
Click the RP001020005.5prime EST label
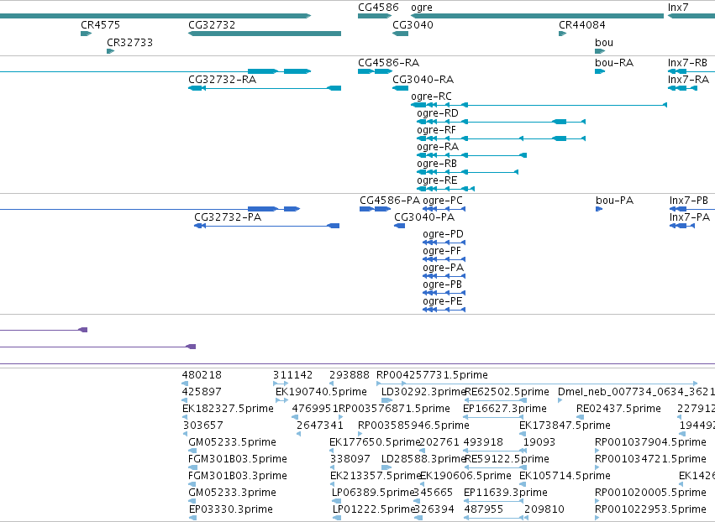[x=650, y=493]
